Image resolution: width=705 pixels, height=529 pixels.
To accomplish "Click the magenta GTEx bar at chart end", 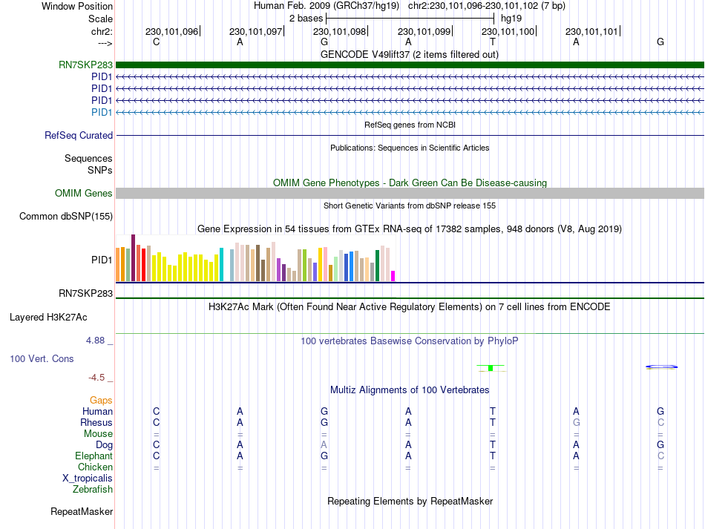I will [x=393, y=276].
